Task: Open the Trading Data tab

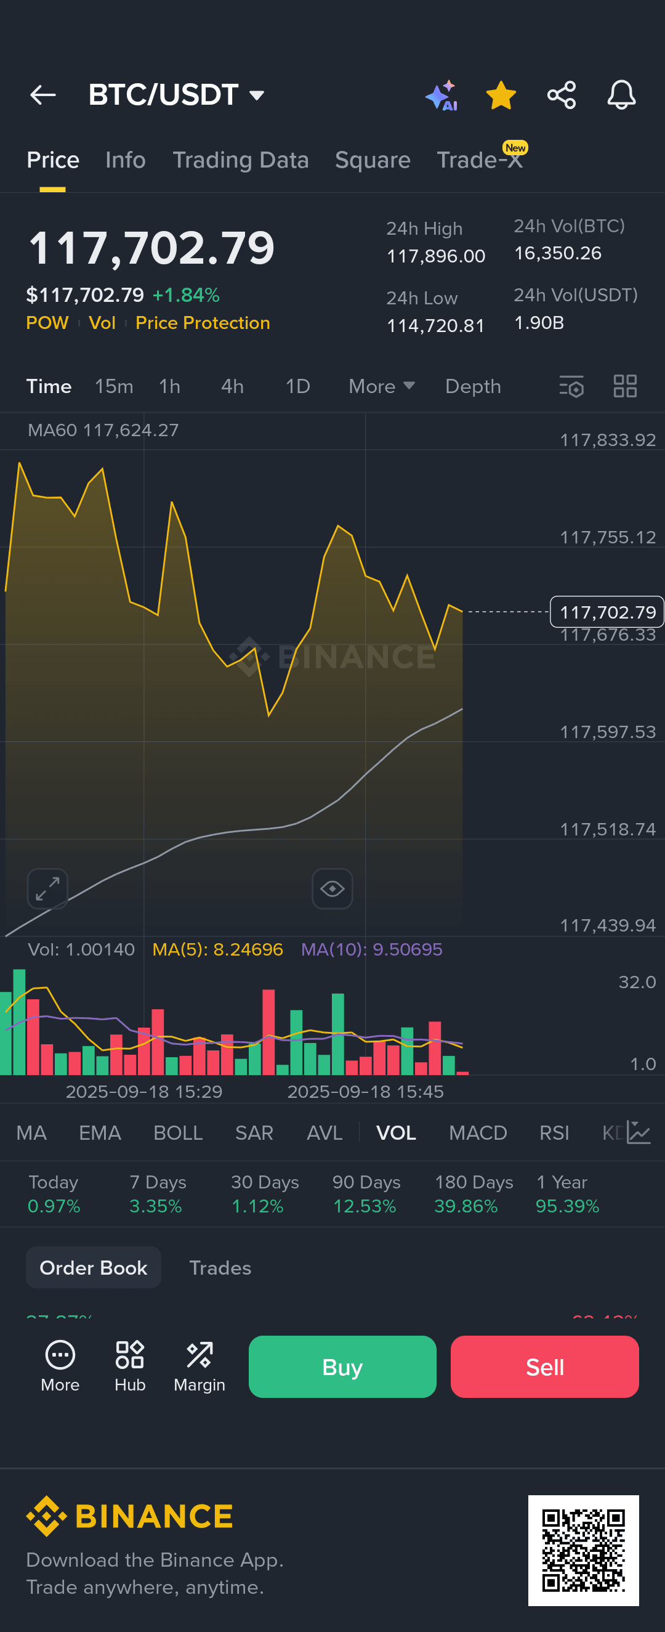Action: (x=241, y=160)
